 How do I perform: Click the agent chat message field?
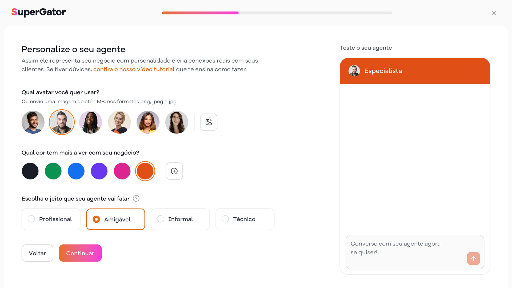coord(415,252)
